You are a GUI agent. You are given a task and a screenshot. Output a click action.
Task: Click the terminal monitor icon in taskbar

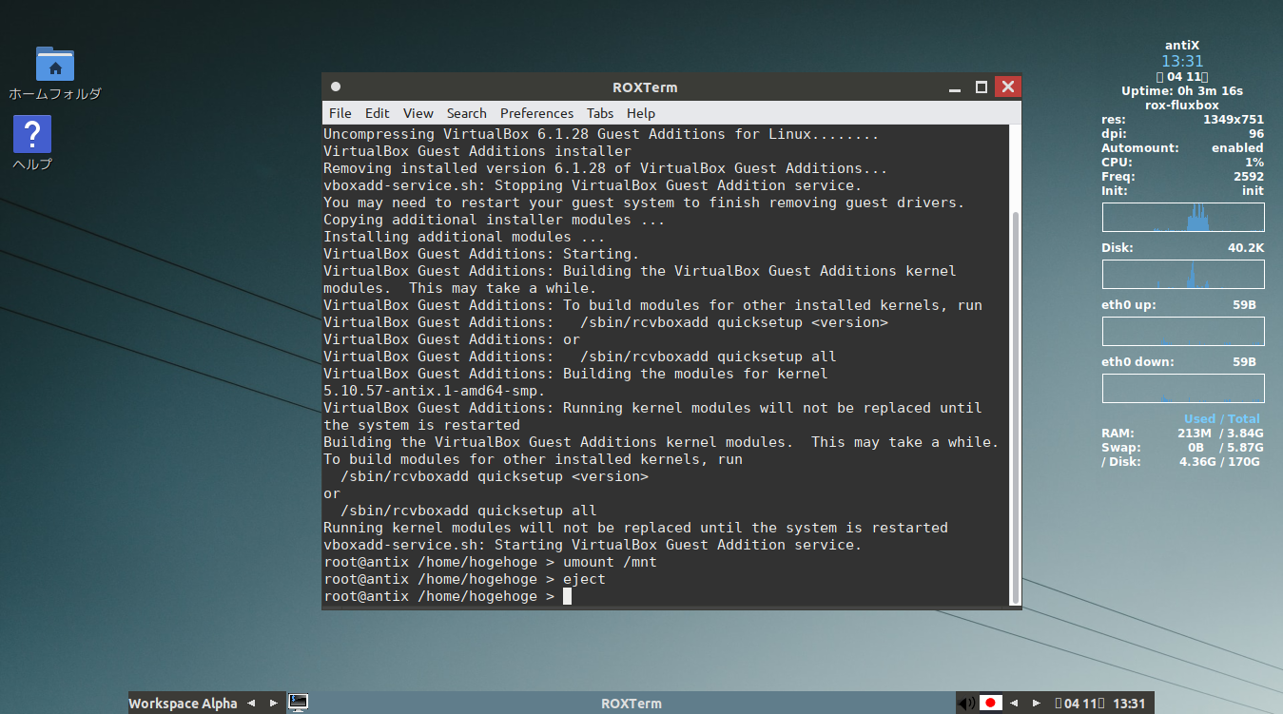(299, 703)
